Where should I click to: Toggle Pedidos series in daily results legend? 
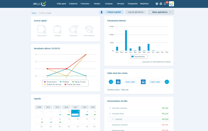pyautogui.click(x=64, y=82)
